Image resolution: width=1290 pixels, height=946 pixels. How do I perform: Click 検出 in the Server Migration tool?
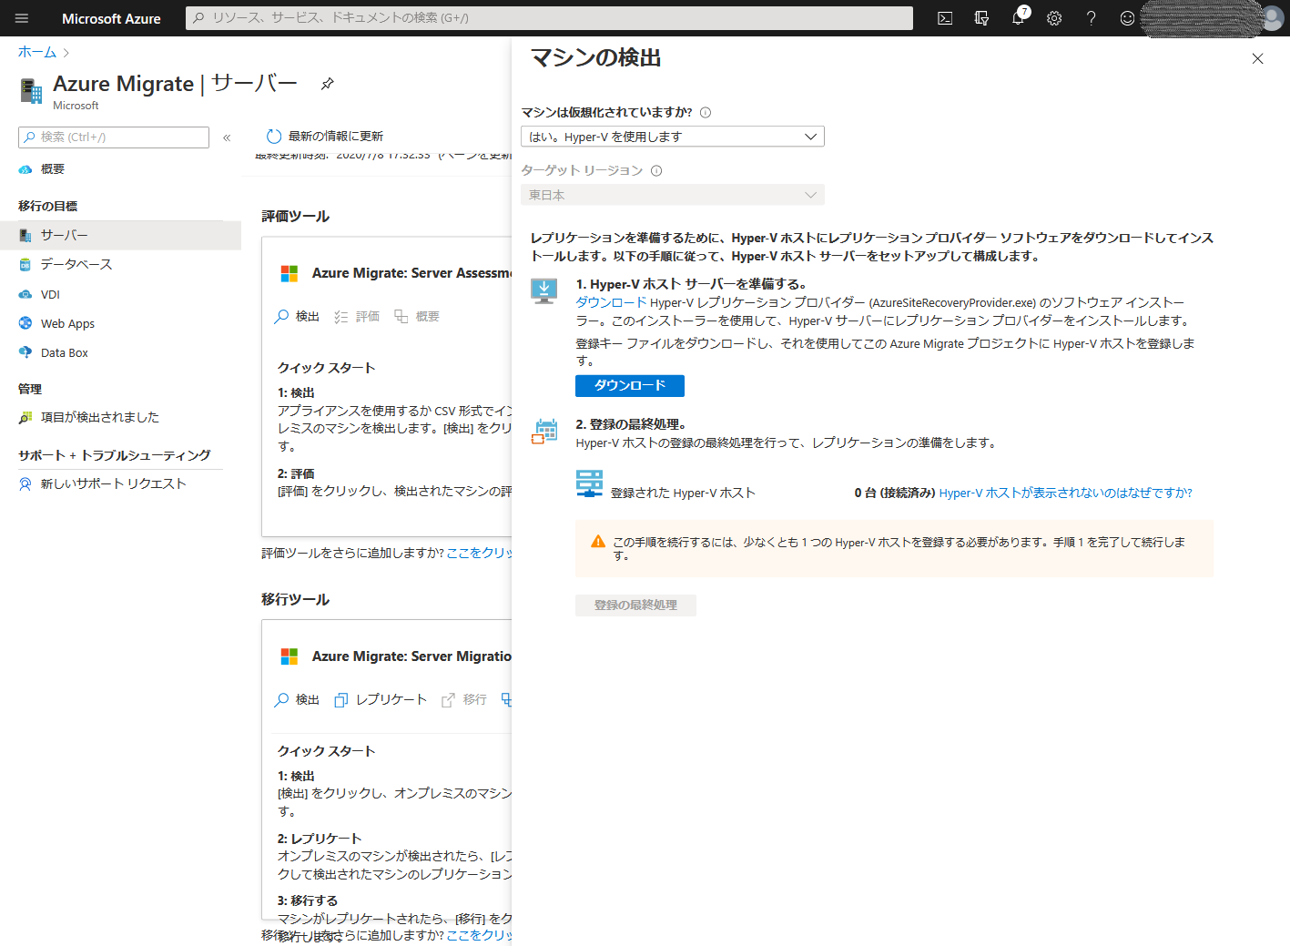[297, 700]
